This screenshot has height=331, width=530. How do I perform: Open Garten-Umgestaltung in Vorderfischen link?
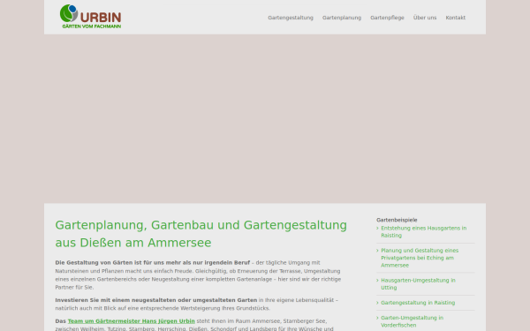pos(412,321)
